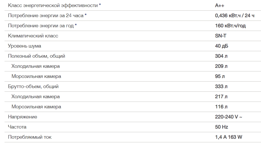261x146 pixels.
Task: Select the 40 дБ noise value
Action: coord(221,46)
